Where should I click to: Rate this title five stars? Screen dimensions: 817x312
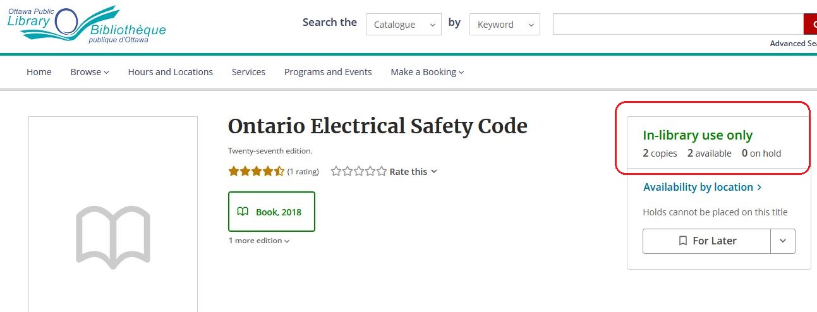click(381, 171)
